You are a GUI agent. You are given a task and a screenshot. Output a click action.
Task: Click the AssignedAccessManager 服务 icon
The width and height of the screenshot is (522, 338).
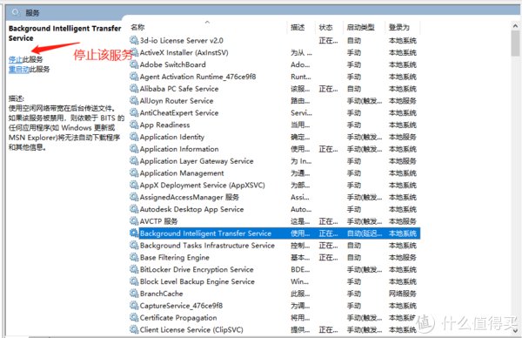click(134, 197)
